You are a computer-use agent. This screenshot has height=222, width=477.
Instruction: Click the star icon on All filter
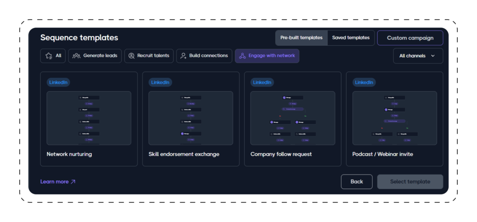(48, 56)
